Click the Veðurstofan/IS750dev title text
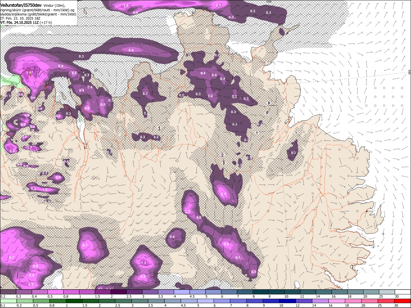 coord(21,5)
